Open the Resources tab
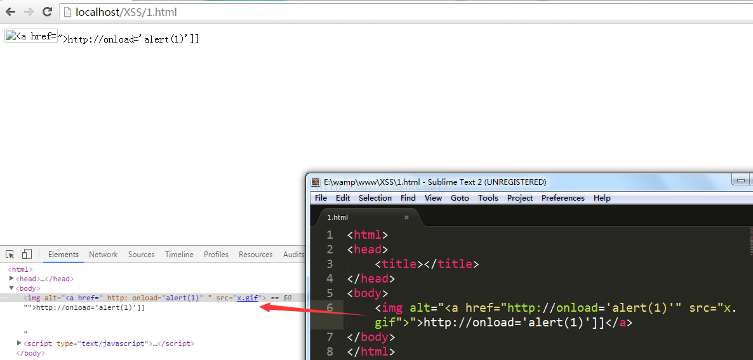The height and width of the screenshot is (360, 753). 255,255
